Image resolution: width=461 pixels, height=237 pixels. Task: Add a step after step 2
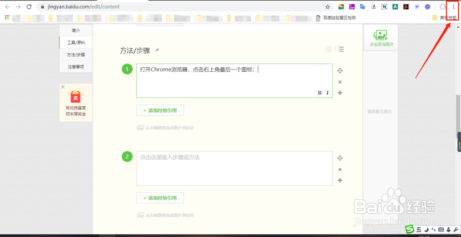click(340, 180)
